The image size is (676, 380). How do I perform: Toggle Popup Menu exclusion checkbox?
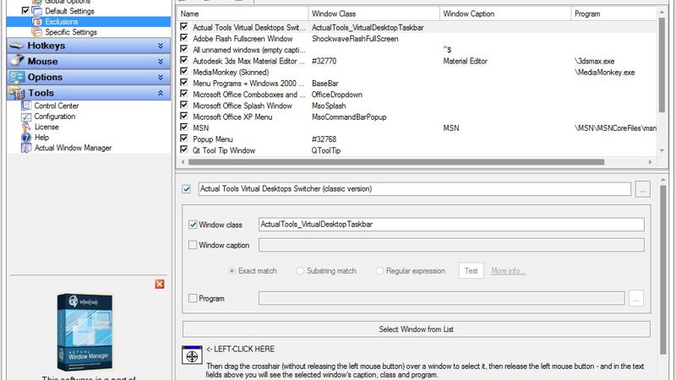[x=184, y=138]
